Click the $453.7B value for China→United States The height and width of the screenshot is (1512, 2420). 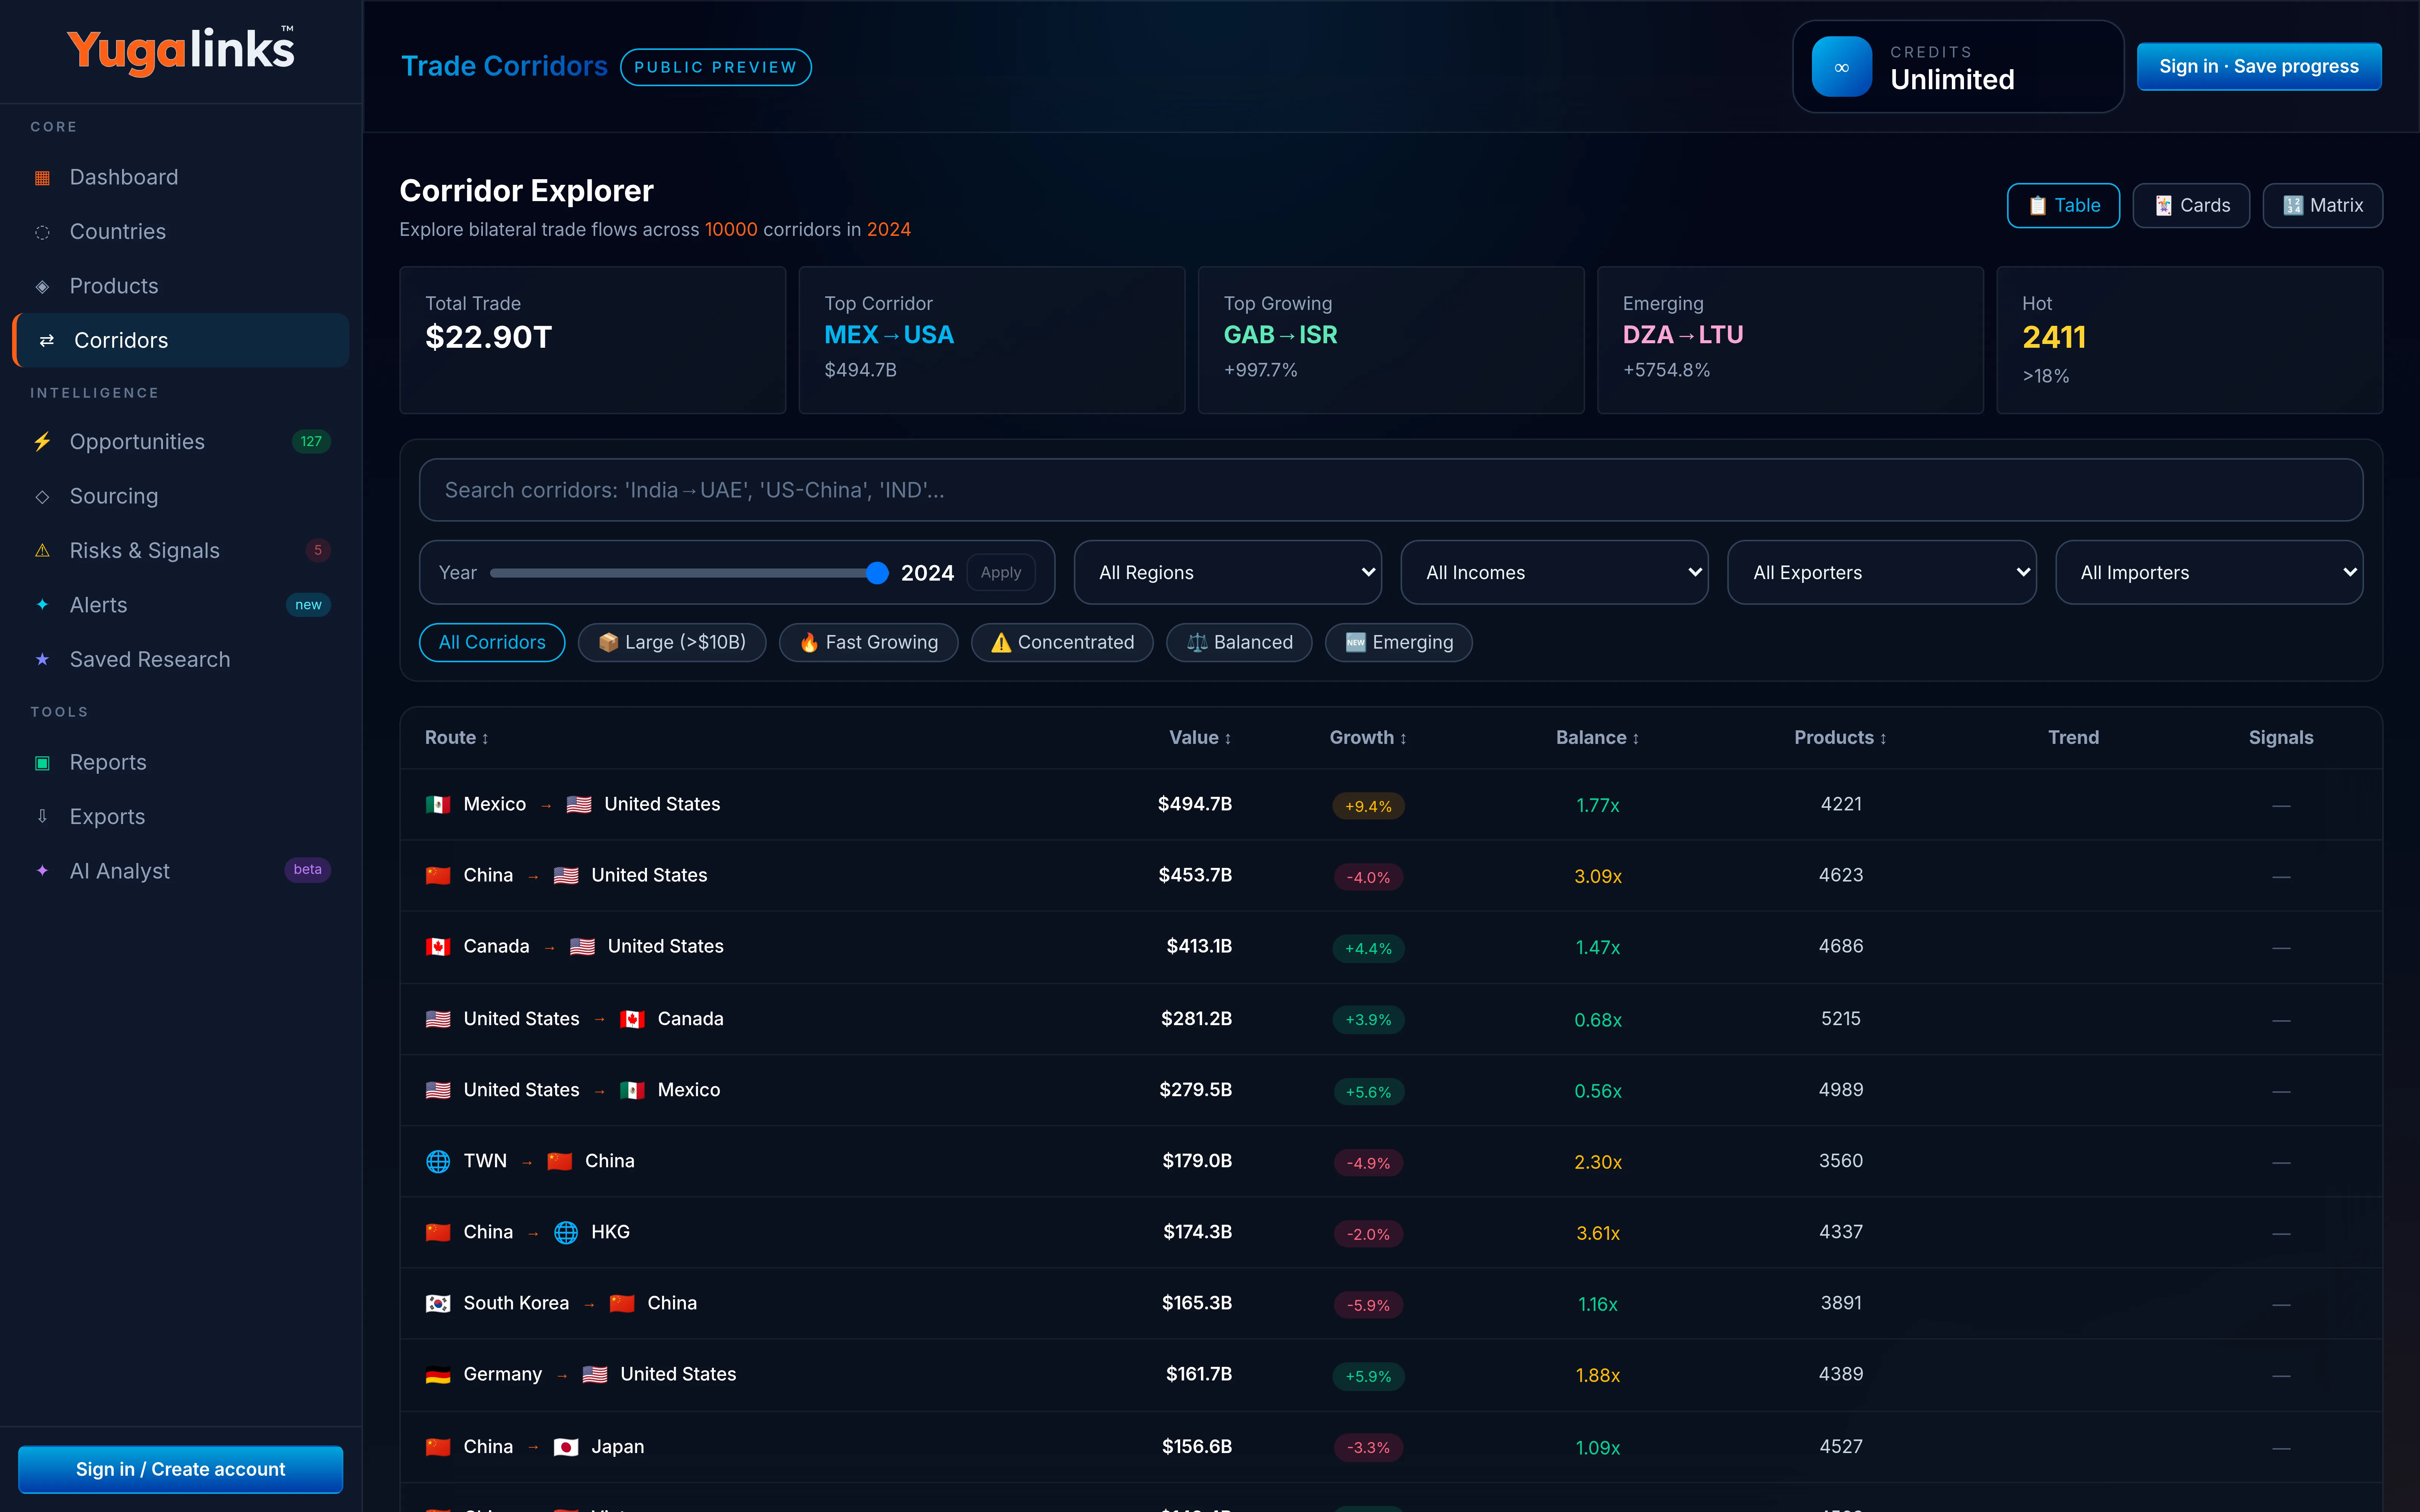[1195, 876]
